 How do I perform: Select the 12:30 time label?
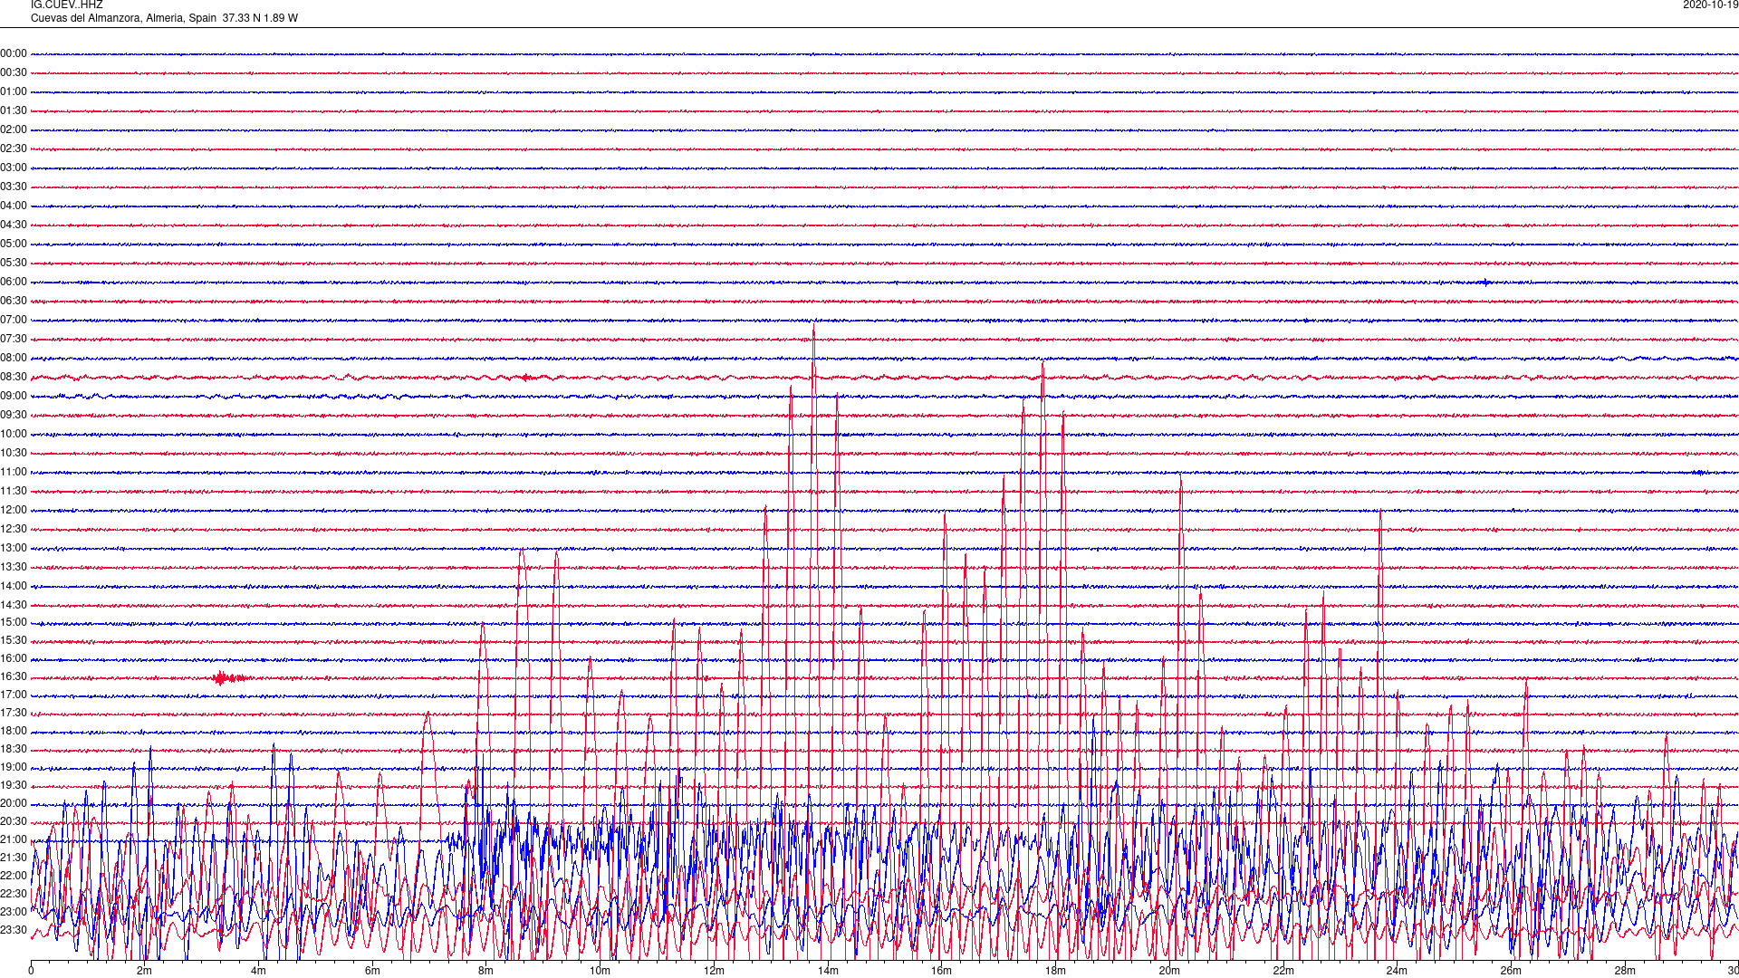click(x=14, y=529)
